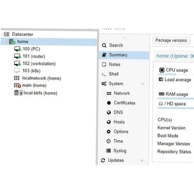Click the home node server icon
The image size is (194, 184).
tap(12, 42)
